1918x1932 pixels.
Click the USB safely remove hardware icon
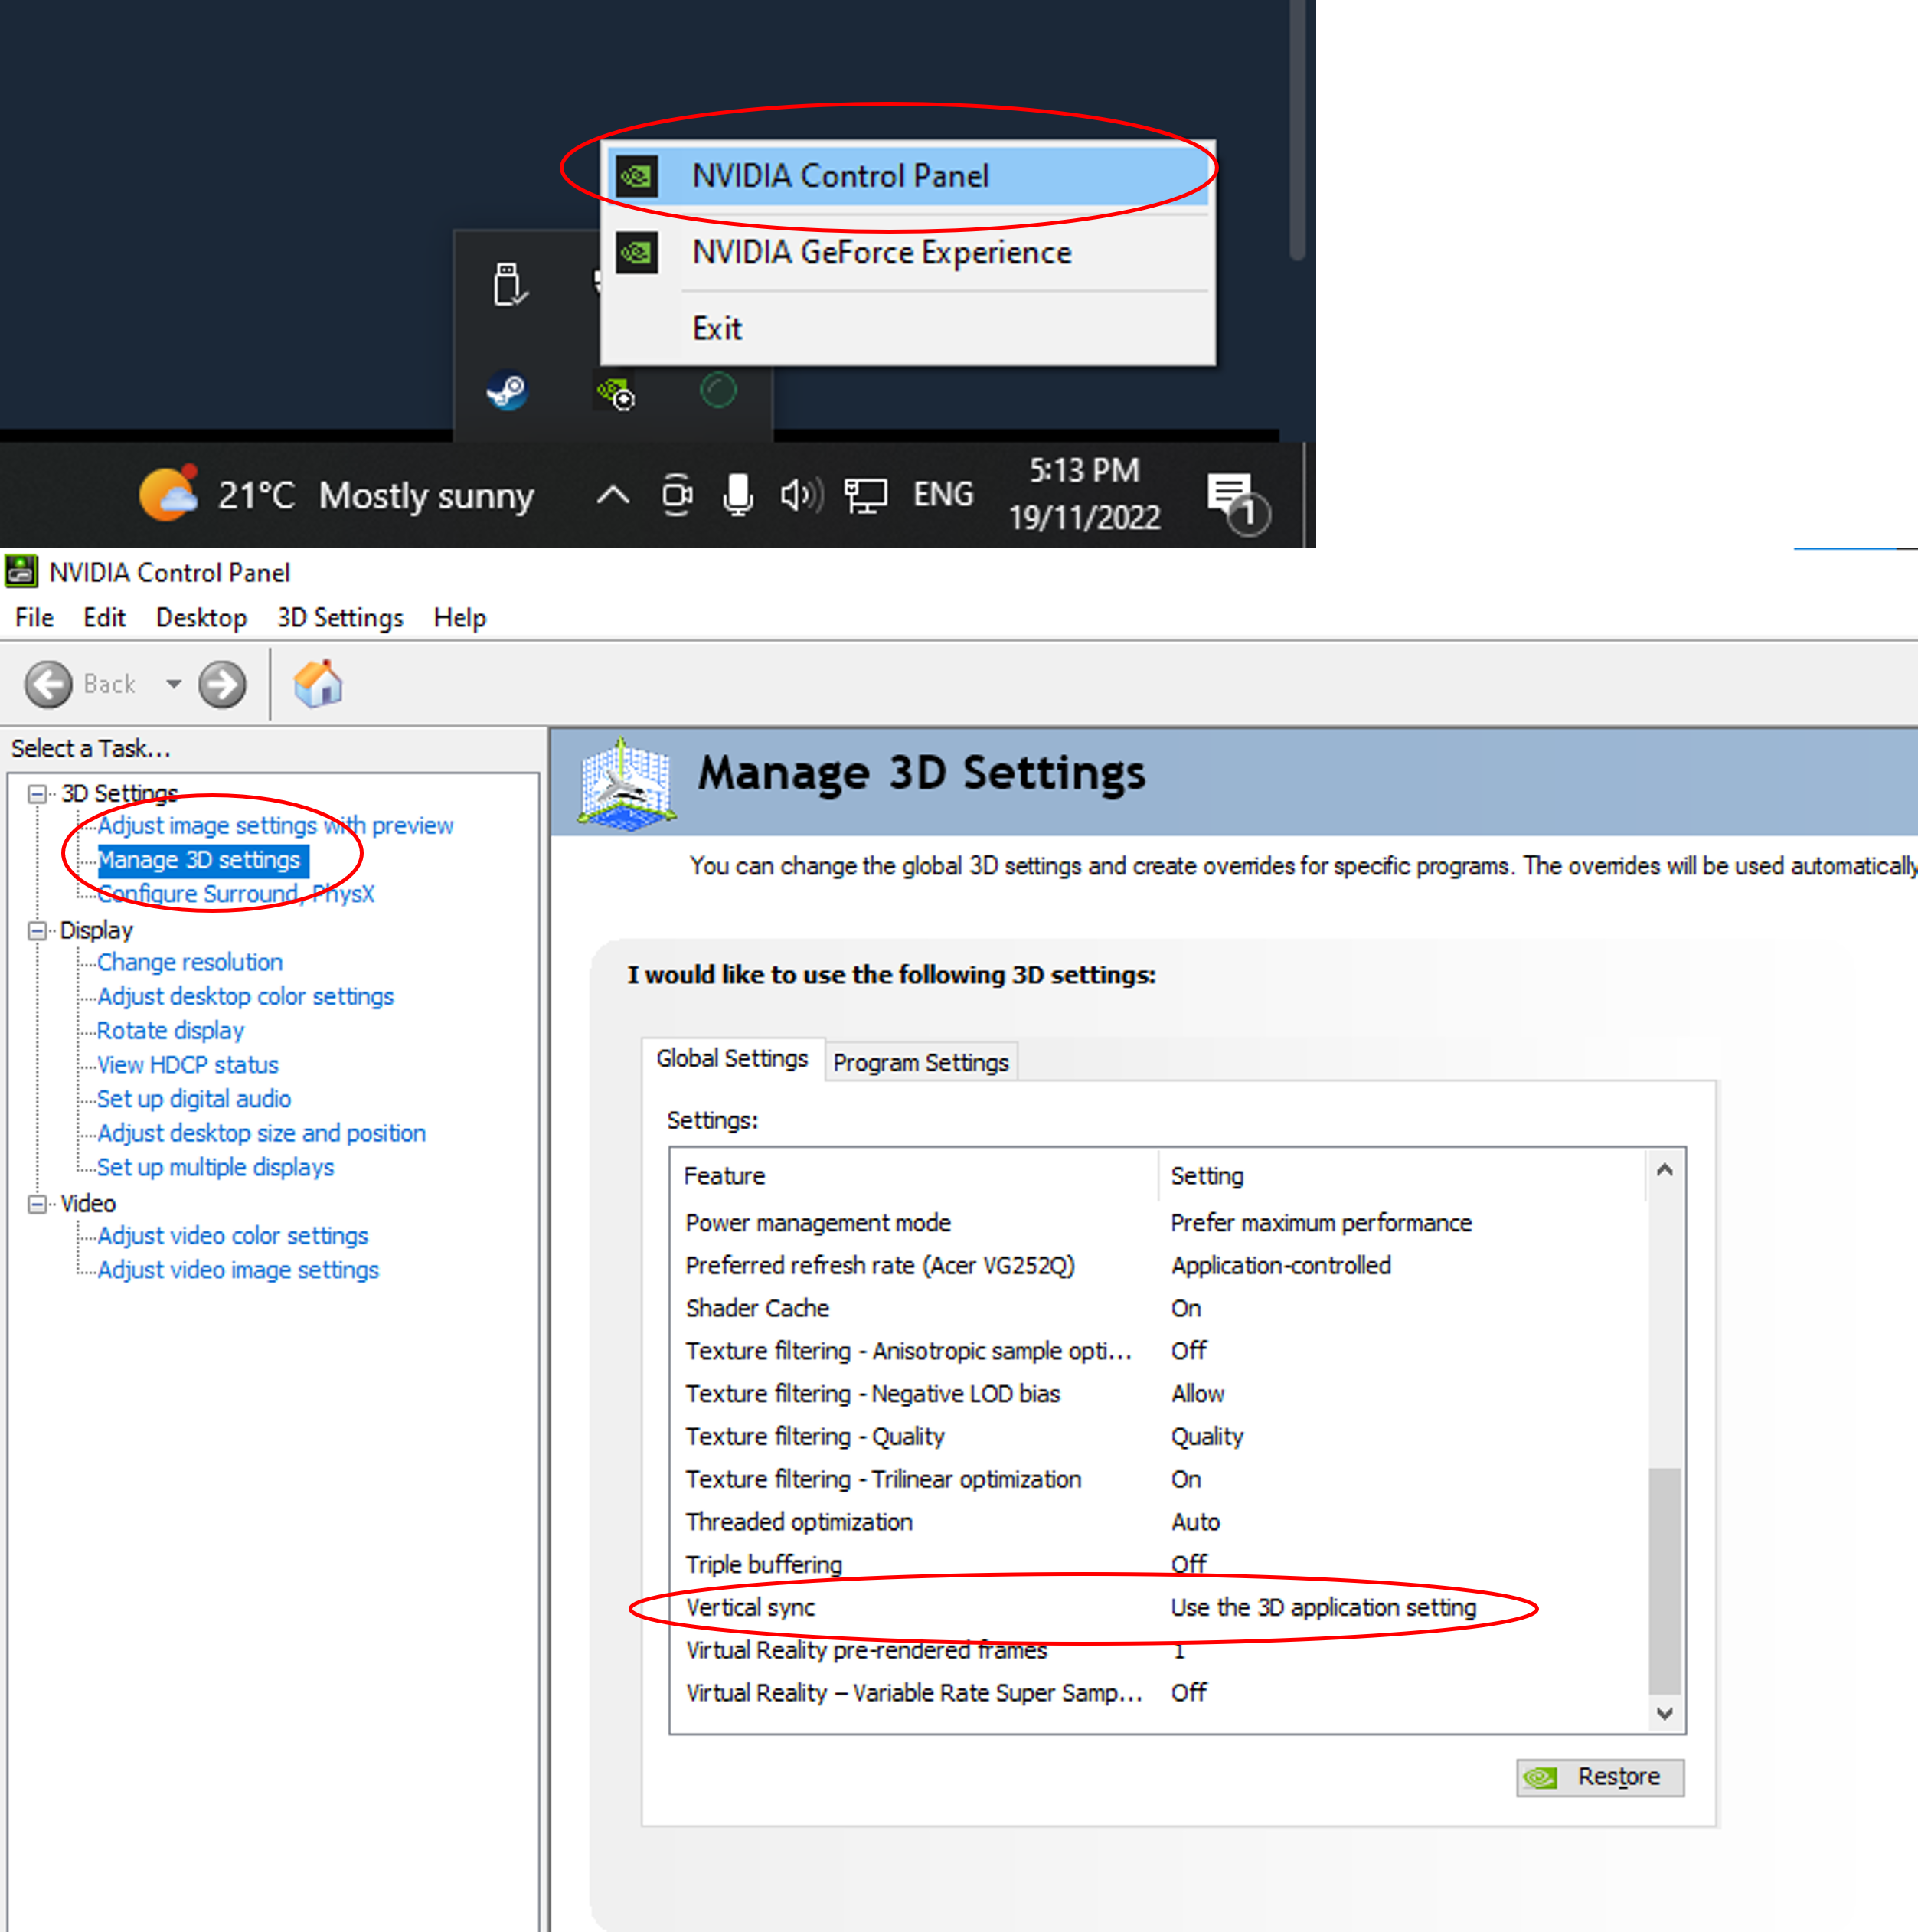(509, 285)
